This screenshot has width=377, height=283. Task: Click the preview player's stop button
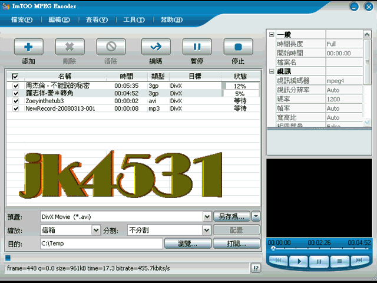coord(338,260)
